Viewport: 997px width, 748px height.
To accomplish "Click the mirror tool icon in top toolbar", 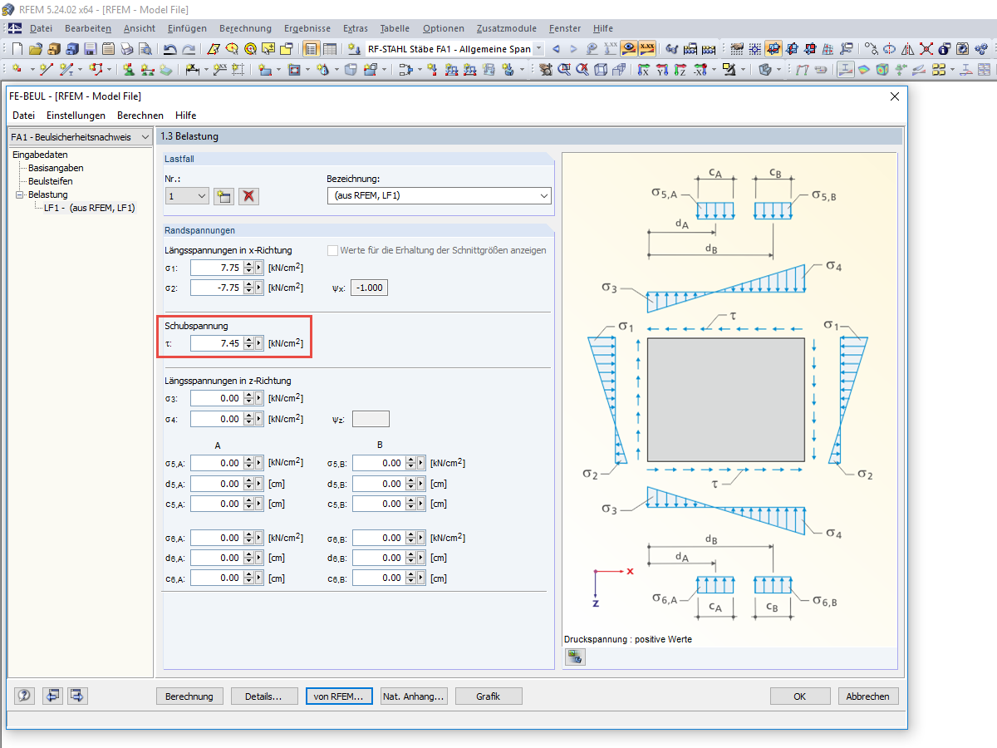I will [907, 49].
